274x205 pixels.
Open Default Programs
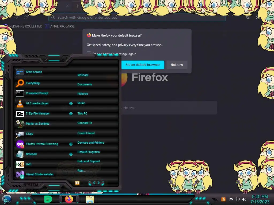click(89, 152)
